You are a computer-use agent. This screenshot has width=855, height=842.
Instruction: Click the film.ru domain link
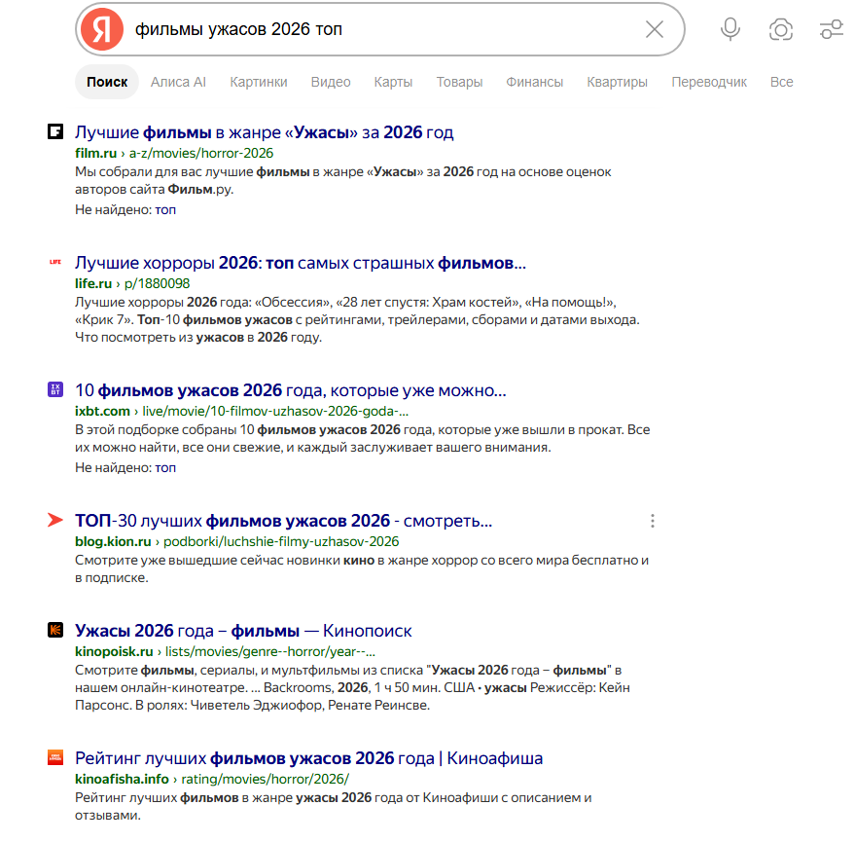(96, 154)
